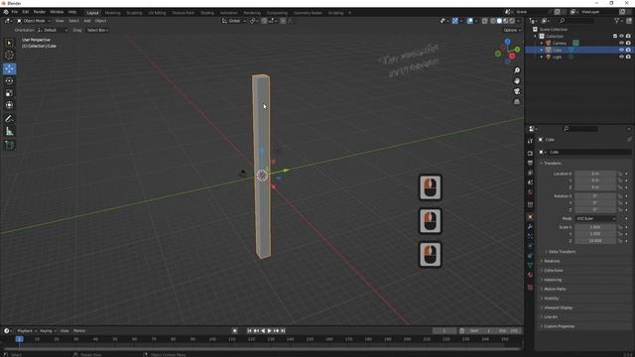The image size is (635, 357).
Task: Select the Transform tool
Action: (x=9, y=105)
